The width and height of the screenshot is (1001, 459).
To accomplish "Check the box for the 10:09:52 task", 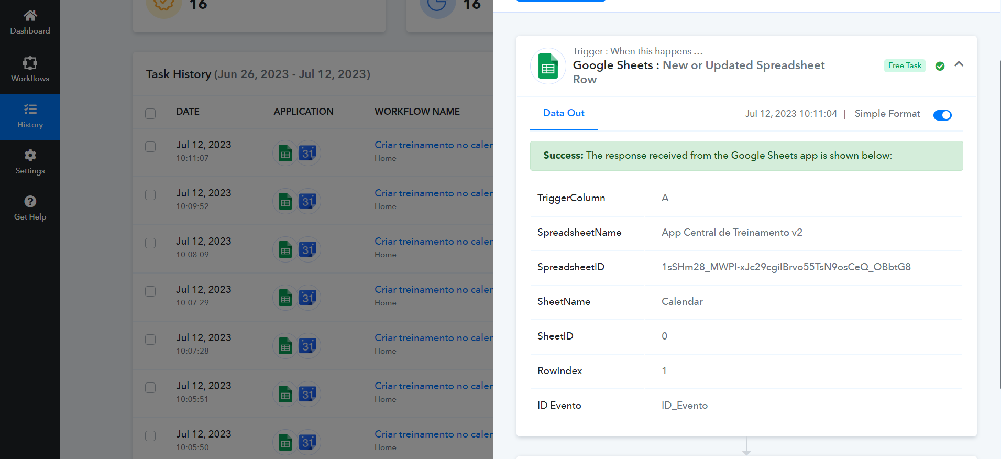I will point(150,195).
